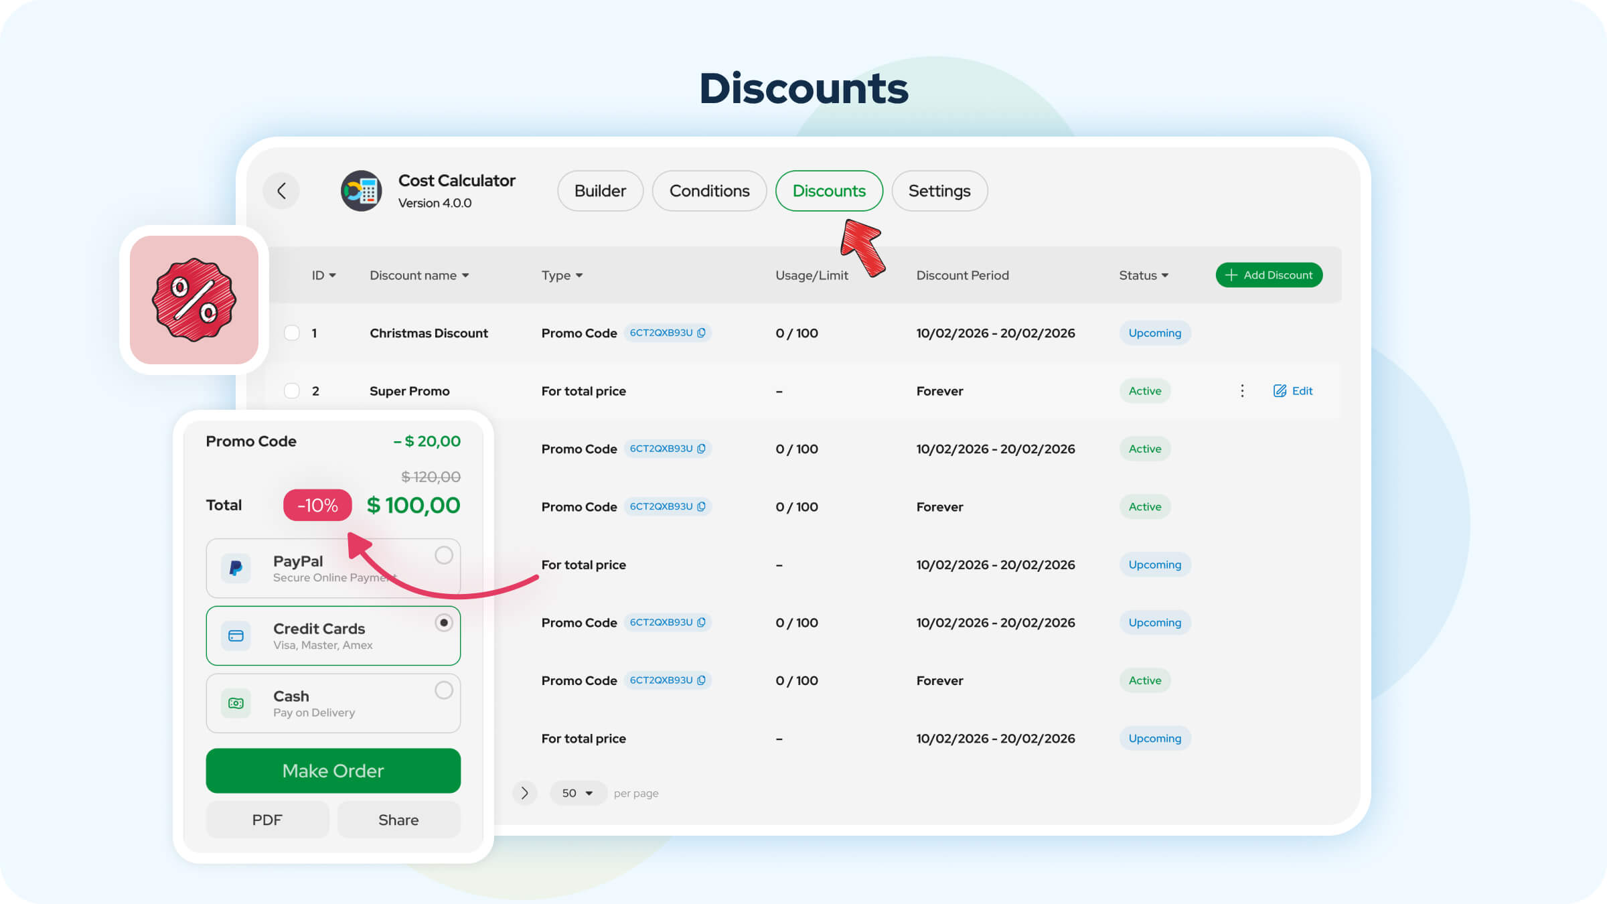This screenshot has height=904, width=1607.
Task: Open the Status column filter
Action: [1144, 275]
